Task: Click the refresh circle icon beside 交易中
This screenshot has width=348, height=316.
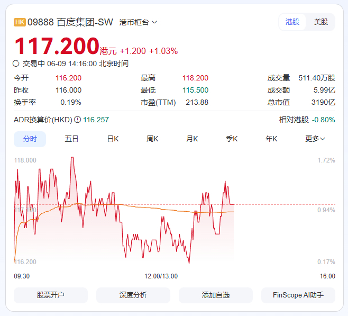Action: coord(16,64)
